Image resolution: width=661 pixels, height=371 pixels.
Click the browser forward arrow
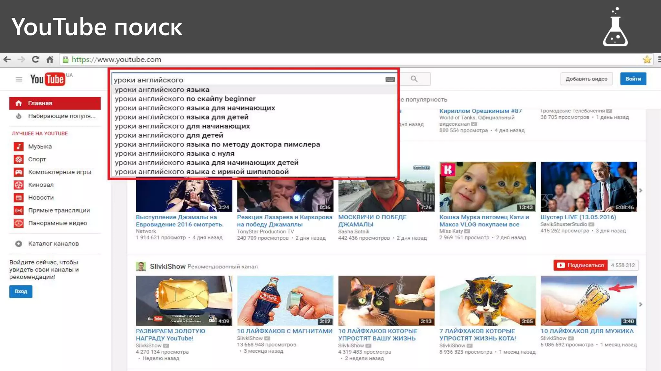pos(21,59)
